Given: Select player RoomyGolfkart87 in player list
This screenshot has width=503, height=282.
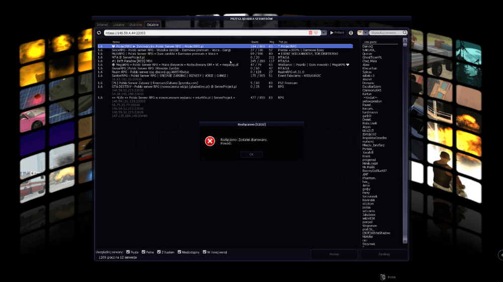Looking at the screenshot, I should pyautogui.click(x=374, y=171).
